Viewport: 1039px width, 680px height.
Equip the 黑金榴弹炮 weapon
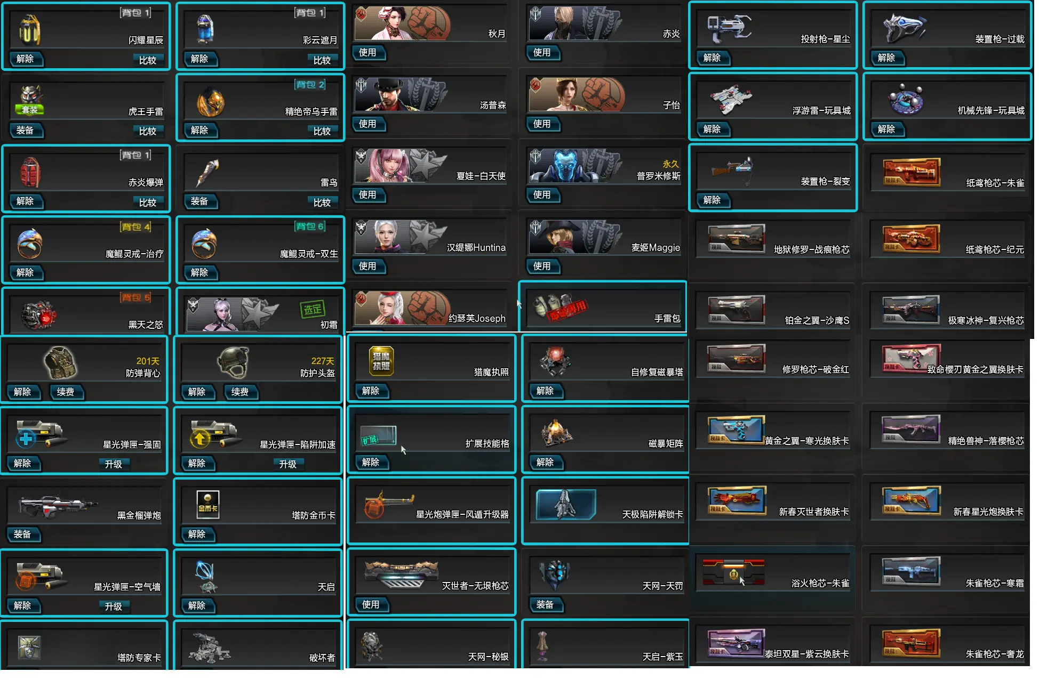tap(22, 535)
